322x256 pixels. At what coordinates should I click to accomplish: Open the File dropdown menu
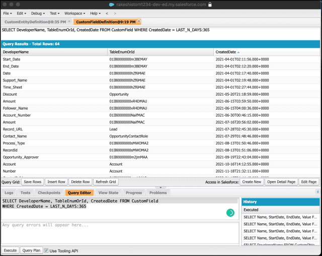[x=8, y=13]
